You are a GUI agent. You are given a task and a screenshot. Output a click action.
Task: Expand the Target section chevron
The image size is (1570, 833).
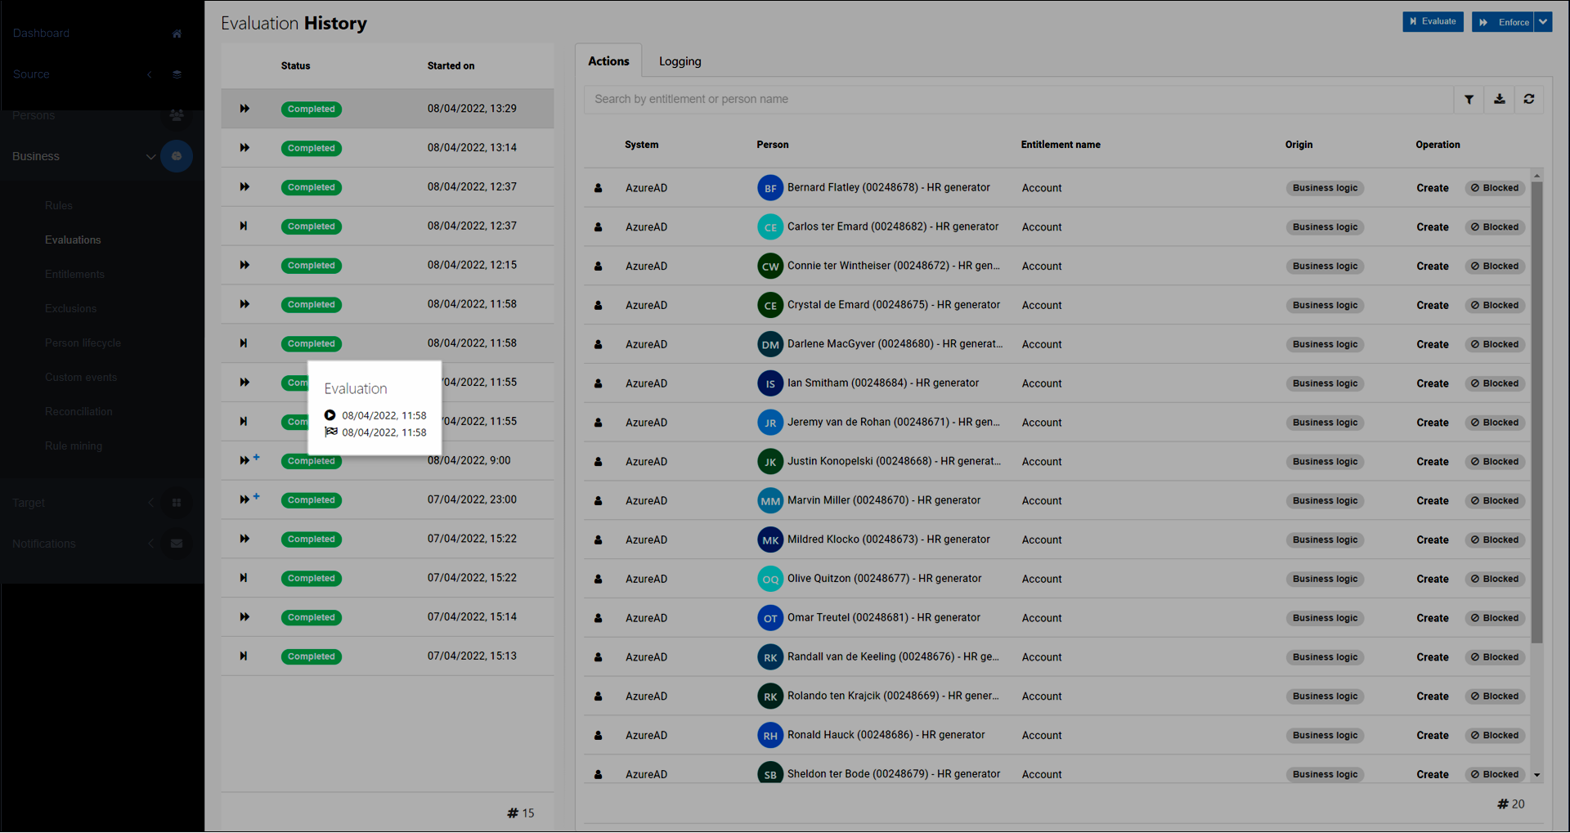pyautogui.click(x=150, y=502)
